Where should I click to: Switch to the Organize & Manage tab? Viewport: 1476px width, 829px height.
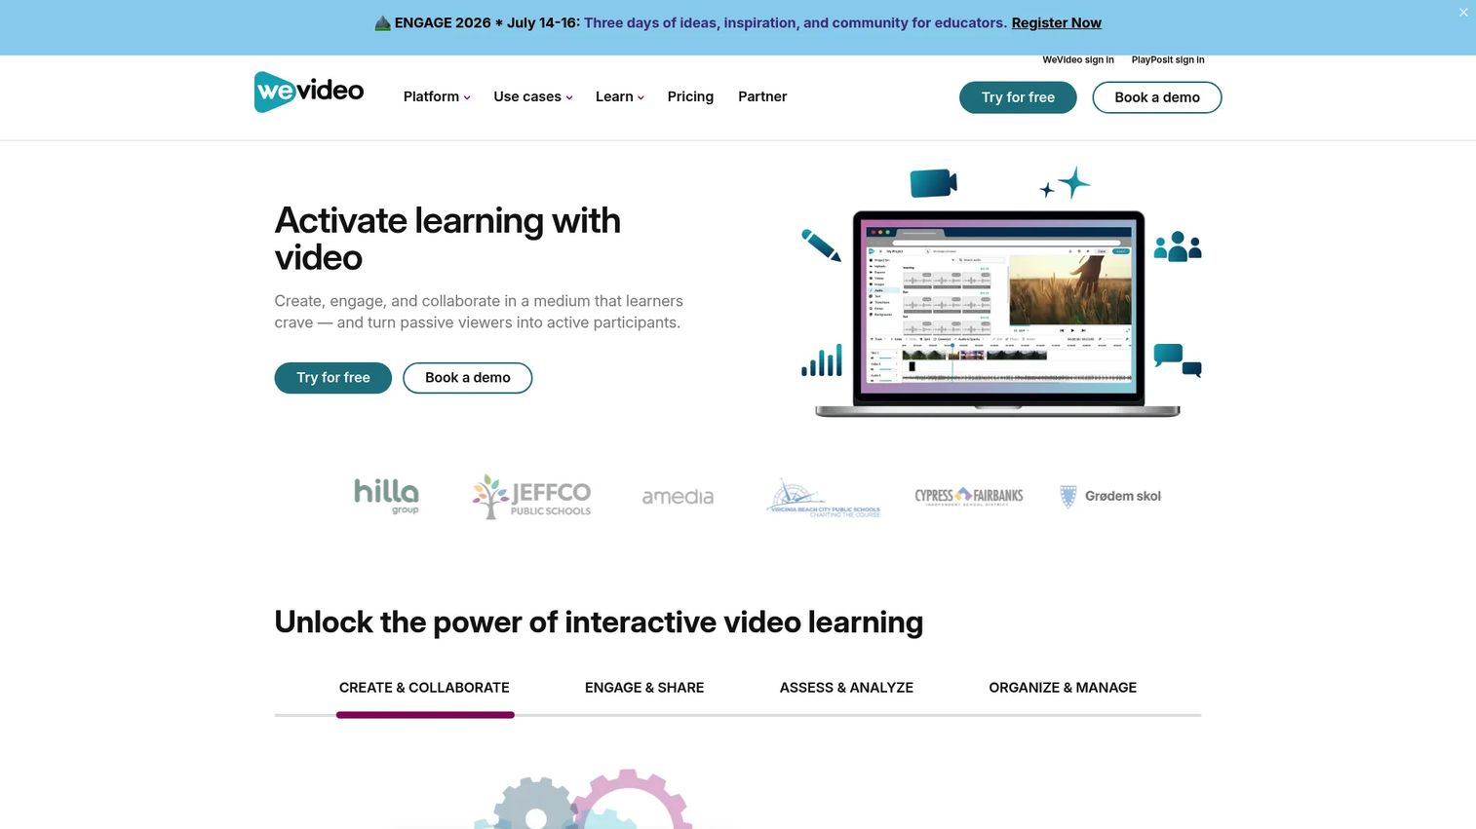1063,688
